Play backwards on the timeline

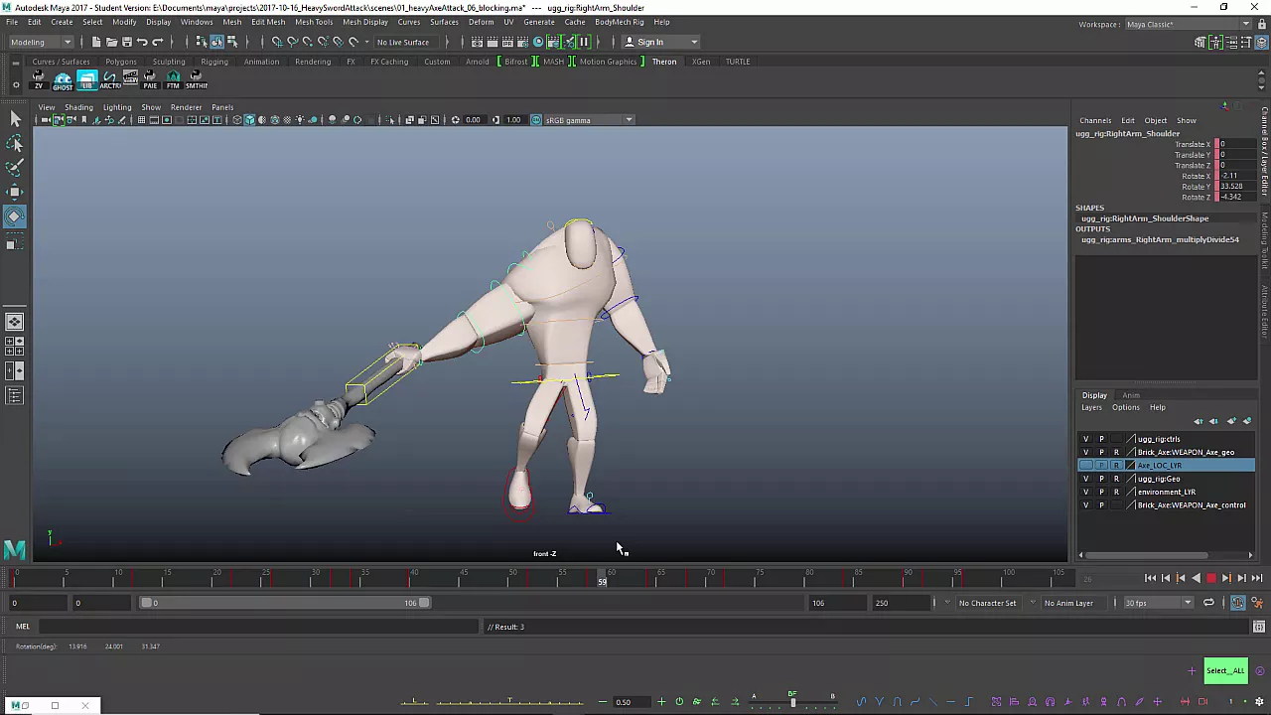point(1196,578)
